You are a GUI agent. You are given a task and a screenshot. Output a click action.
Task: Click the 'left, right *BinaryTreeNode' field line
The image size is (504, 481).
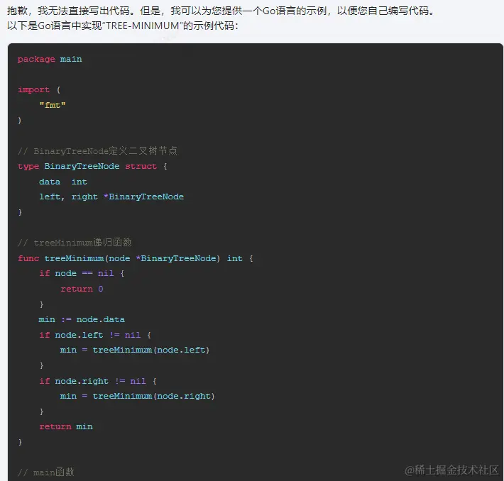tap(111, 197)
